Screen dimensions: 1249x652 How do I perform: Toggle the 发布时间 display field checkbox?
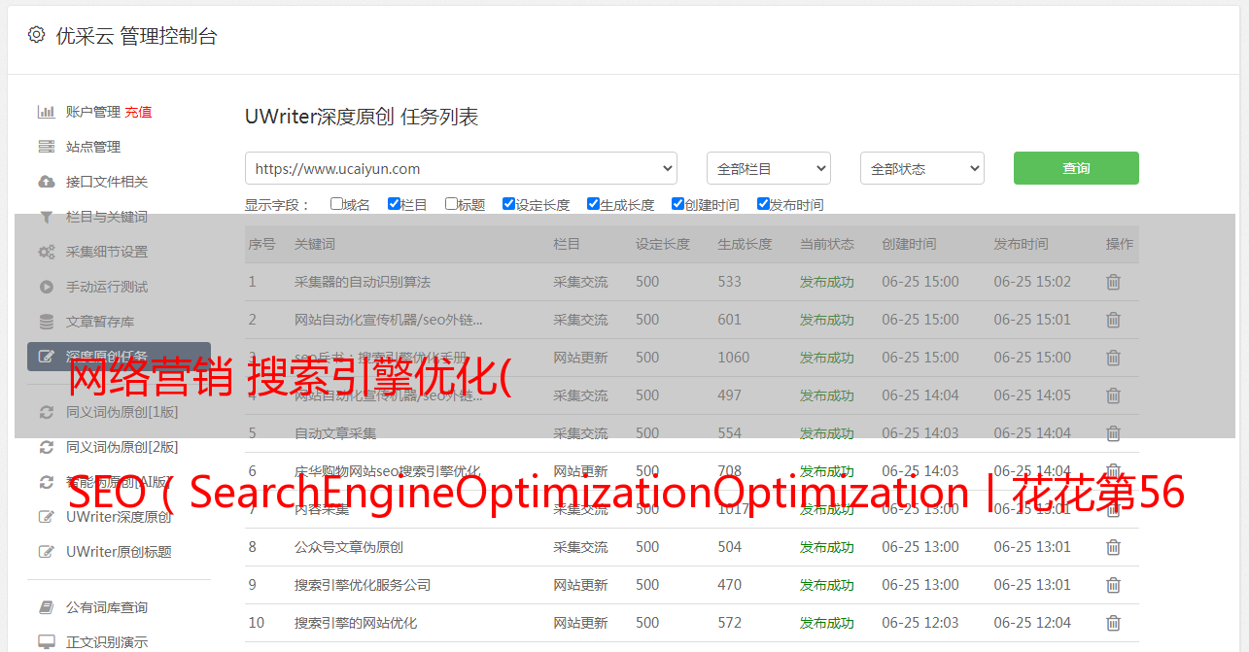tap(763, 204)
